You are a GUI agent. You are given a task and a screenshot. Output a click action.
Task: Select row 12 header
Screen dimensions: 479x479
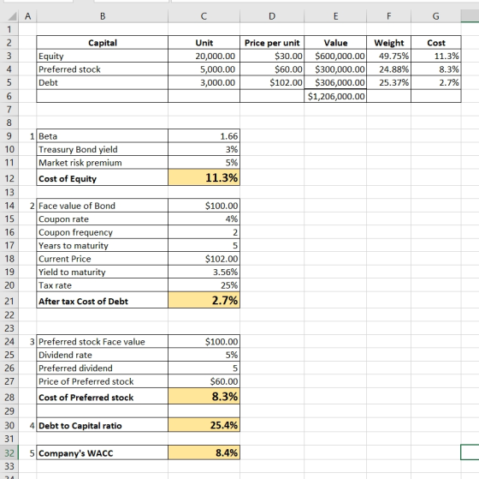point(9,178)
